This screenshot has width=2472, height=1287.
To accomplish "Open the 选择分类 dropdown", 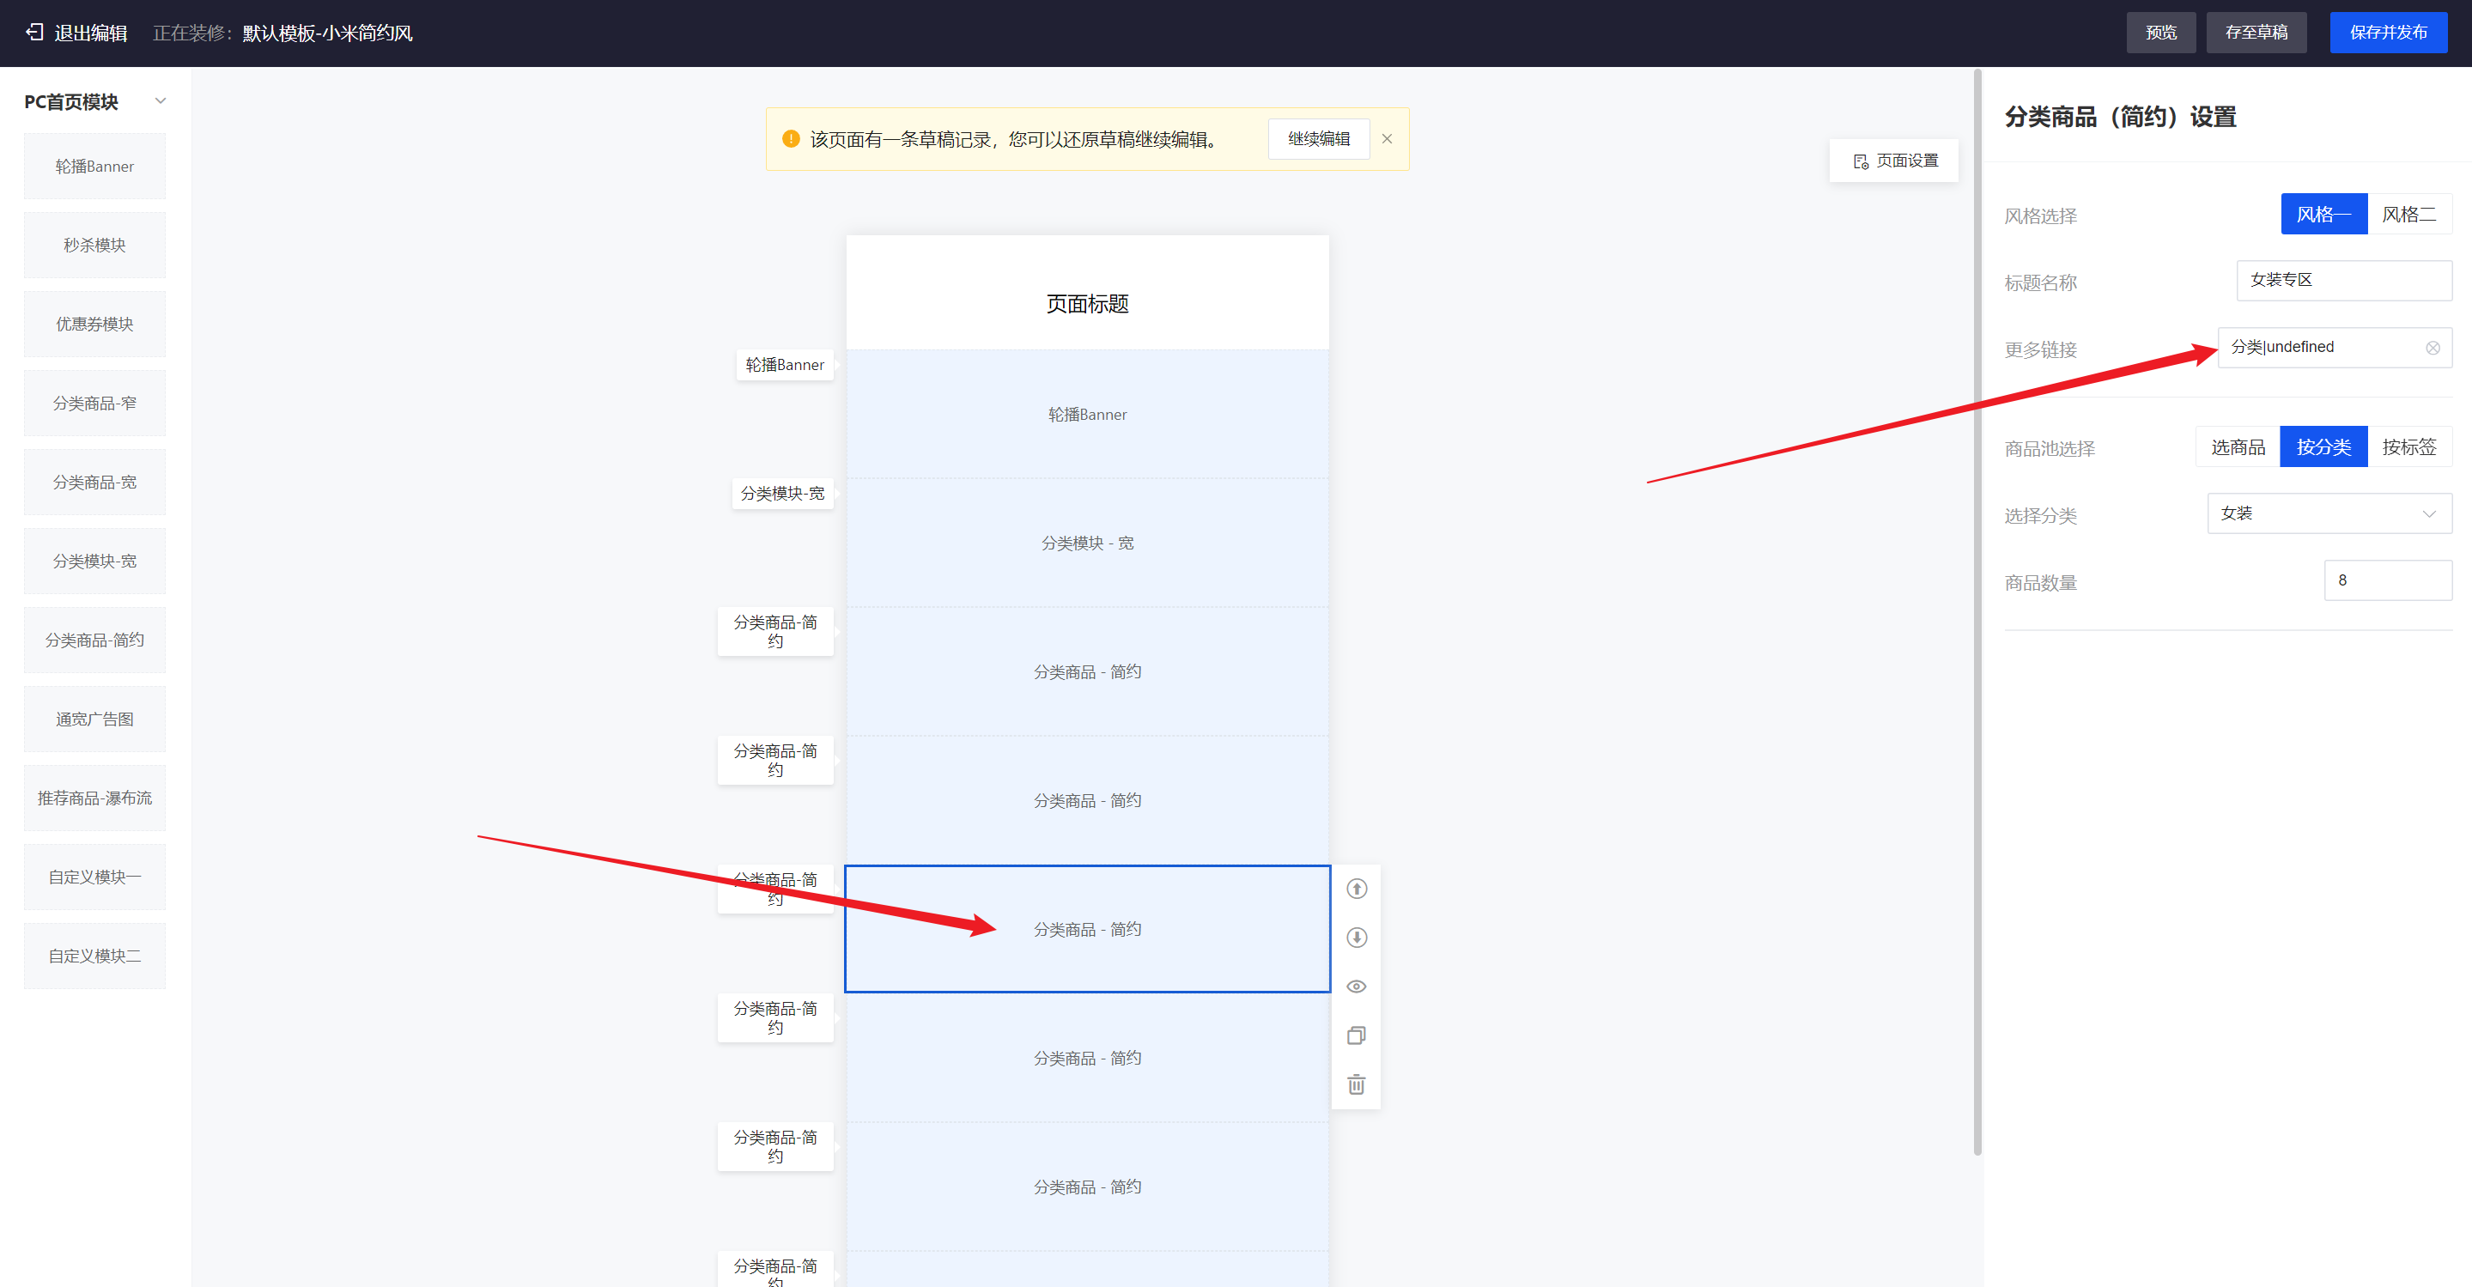I will (x=2329, y=513).
